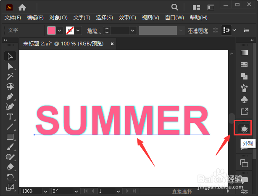Open the stroke weight dropdown
This screenshot has width=258, height=196.
[x=133, y=30]
